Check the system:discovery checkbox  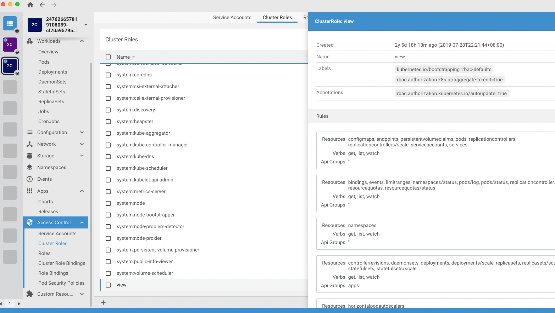coord(108,110)
